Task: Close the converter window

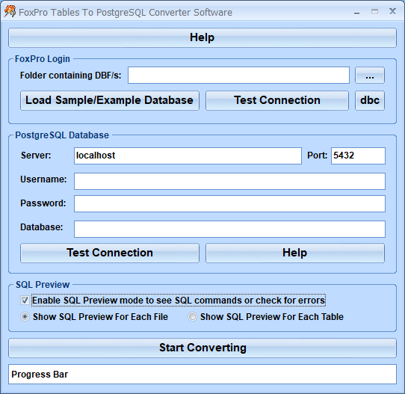Action: click(x=392, y=11)
